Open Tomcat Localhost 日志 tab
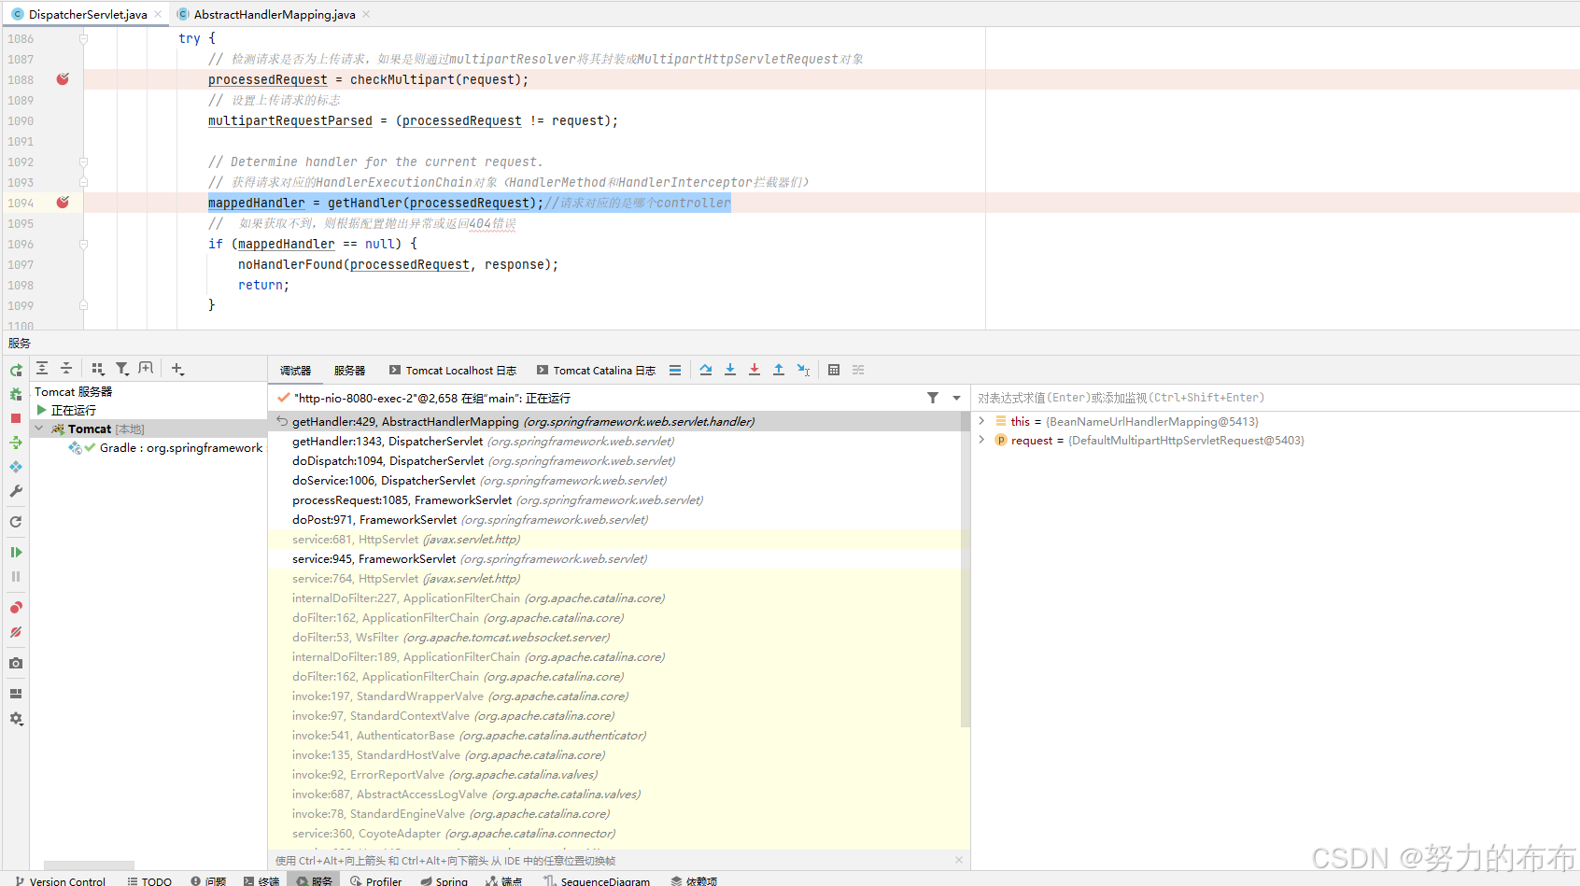 pyautogui.click(x=453, y=371)
